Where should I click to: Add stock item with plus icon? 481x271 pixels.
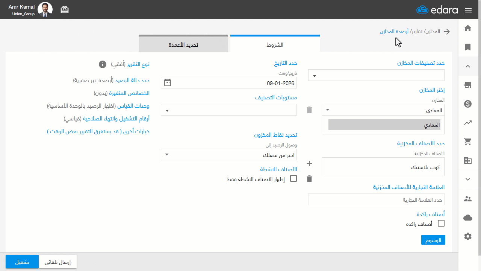click(x=309, y=163)
